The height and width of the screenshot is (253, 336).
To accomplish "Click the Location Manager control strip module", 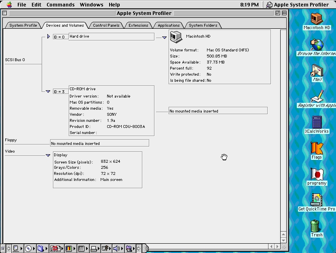I will pyautogui.click(x=57, y=249).
